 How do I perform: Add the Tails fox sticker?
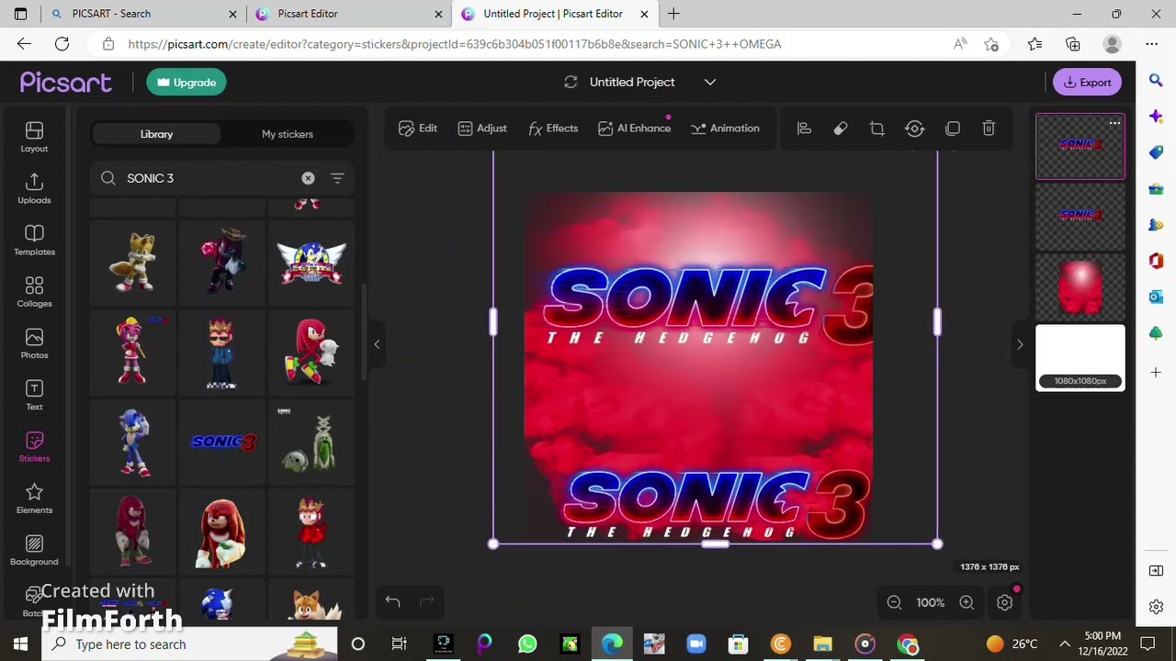click(134, 262)
